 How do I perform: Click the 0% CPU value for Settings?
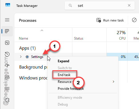click(123, 57)
